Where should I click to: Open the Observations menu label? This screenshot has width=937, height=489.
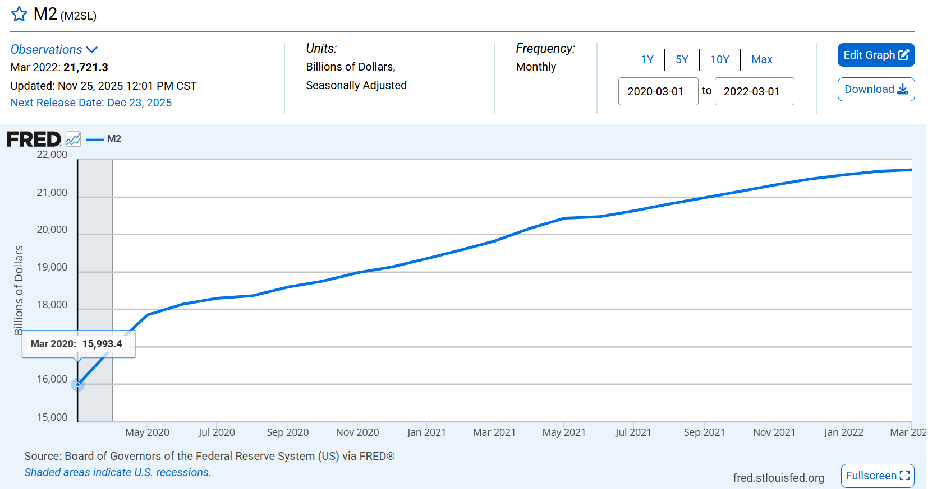tap(46, 50)
